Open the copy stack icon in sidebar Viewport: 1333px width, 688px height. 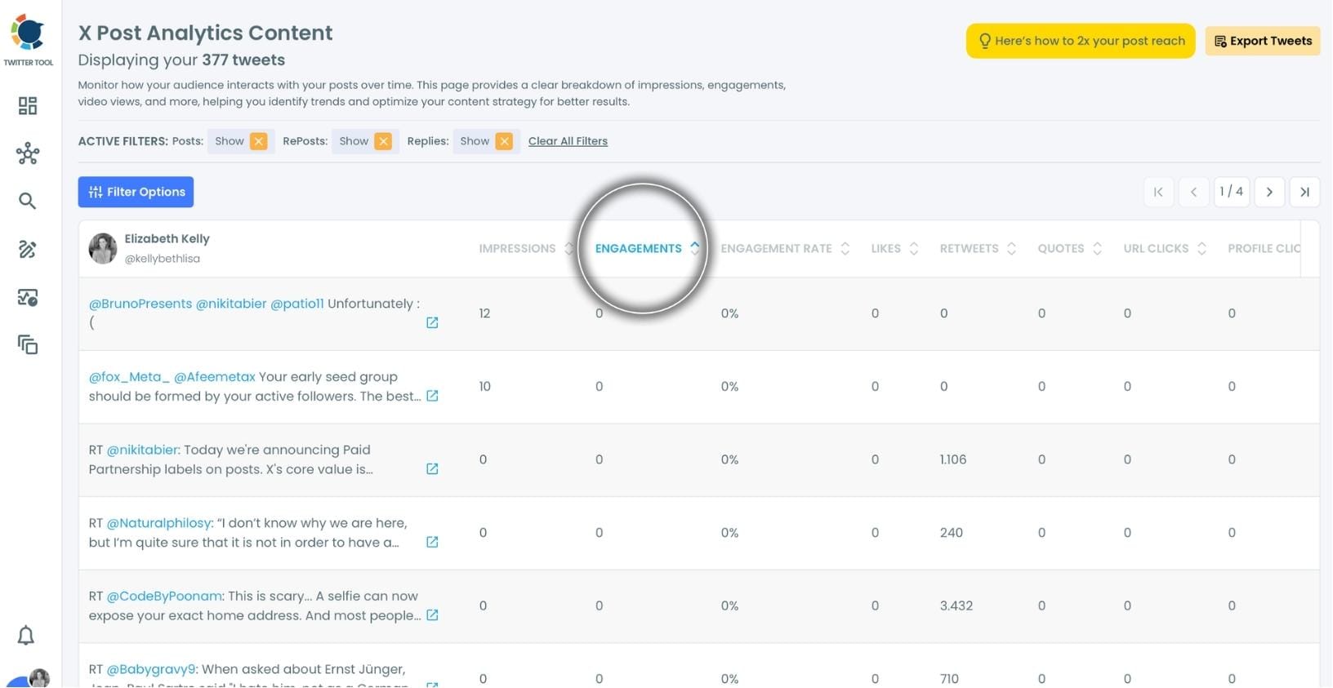coord(28,344)
